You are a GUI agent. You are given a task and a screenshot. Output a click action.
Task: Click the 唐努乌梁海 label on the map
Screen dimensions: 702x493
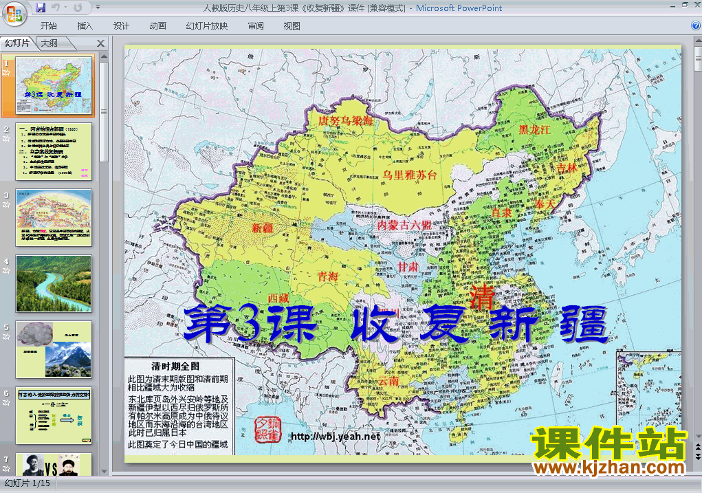coord(345,120)
